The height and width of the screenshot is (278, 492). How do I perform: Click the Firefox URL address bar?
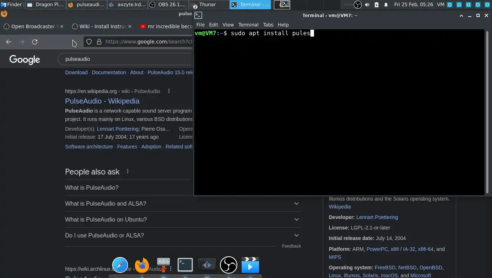coord(138,42)
